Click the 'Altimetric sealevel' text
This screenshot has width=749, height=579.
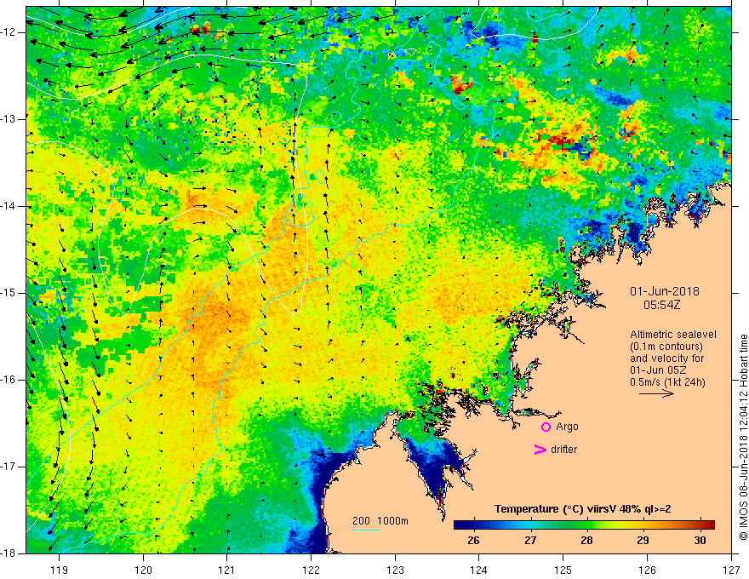coord(673,335)
